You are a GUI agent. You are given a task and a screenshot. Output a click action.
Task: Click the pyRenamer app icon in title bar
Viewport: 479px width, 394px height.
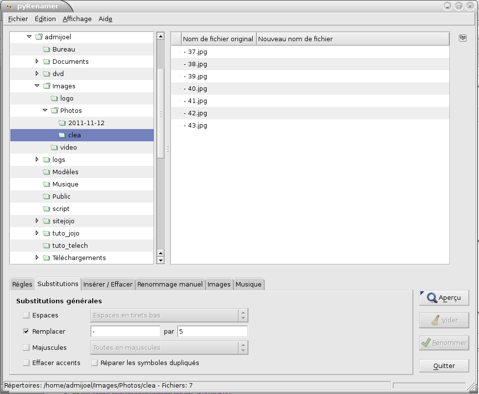point(8,6)
